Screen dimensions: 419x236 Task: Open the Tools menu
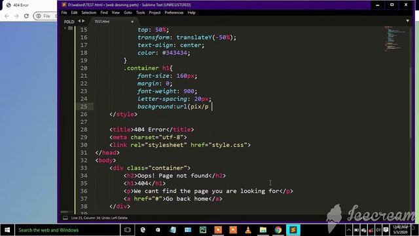140,12
